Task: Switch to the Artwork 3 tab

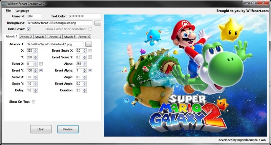Action: coord(41,37)
